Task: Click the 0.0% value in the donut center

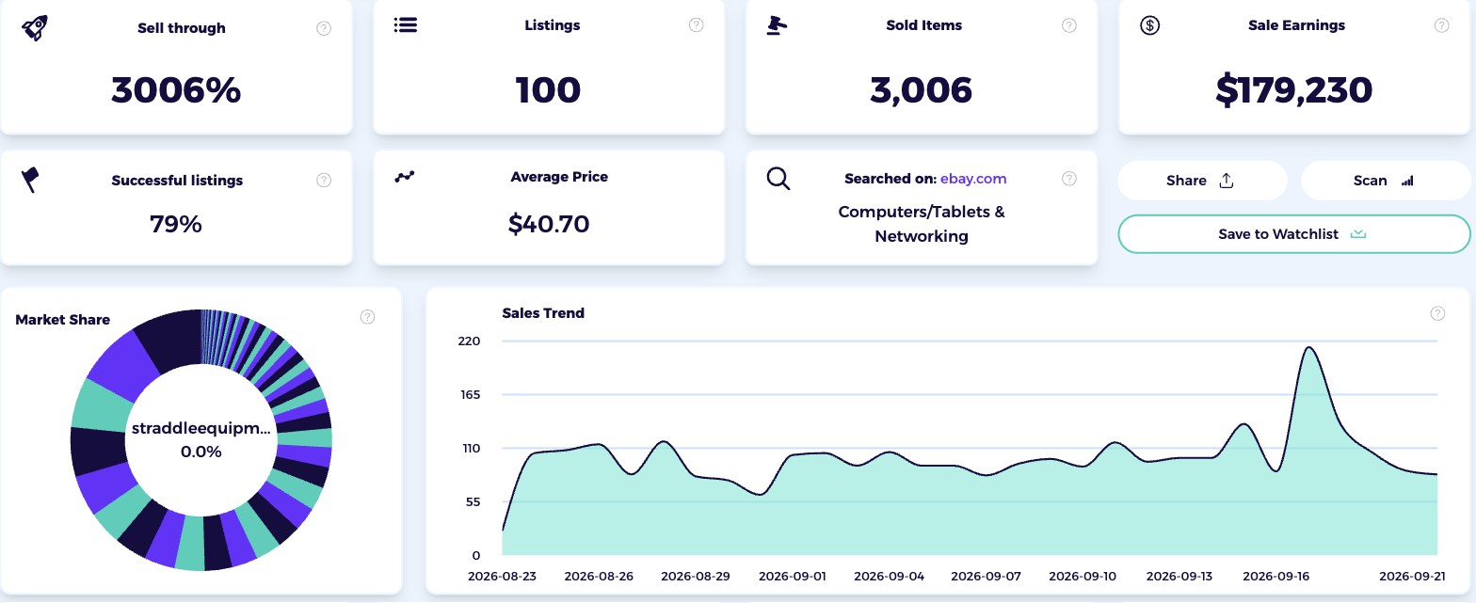Action: [201, 452]
